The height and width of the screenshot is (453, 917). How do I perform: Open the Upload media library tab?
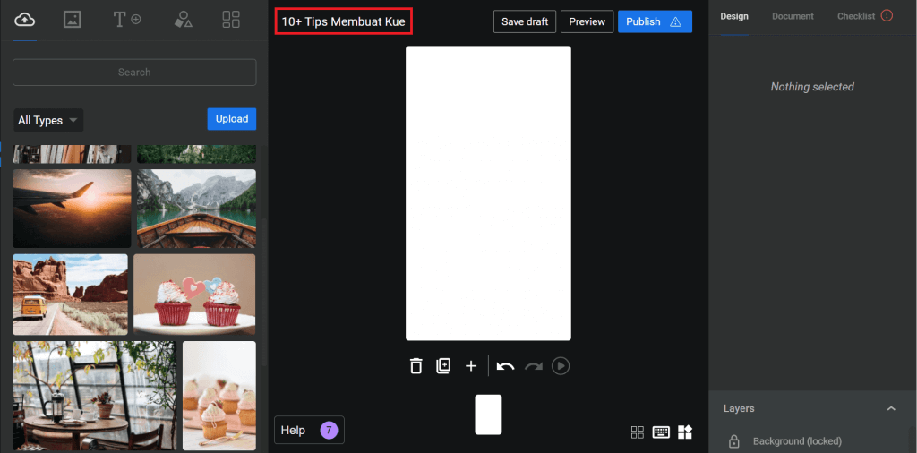24,20
